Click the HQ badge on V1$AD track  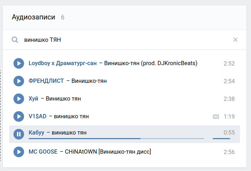[216, 117]
